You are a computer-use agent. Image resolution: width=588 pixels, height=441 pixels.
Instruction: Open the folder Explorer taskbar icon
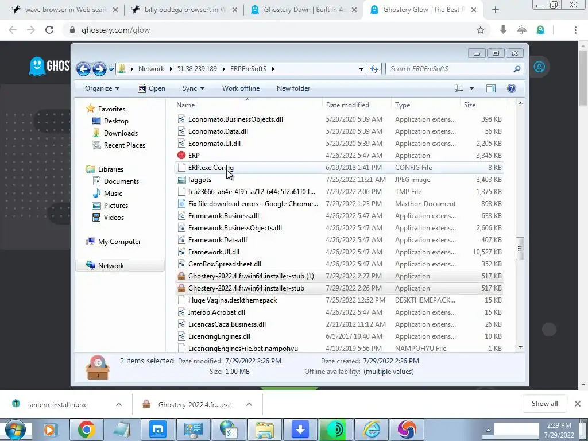[x=265, y=430]
